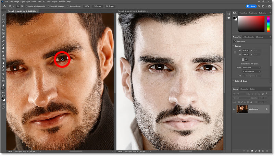Select the Crop tool

coord(3,30)
